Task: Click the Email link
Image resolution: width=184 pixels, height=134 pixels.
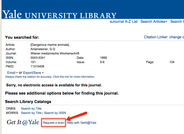Action: (x=11, y=73)
